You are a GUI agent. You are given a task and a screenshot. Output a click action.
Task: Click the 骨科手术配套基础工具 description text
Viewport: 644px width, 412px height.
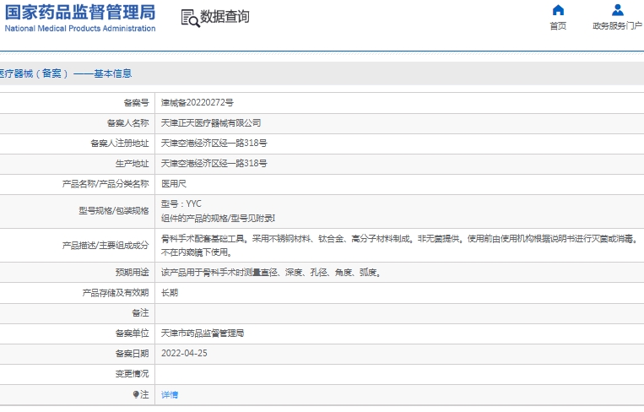pos(399,239)
